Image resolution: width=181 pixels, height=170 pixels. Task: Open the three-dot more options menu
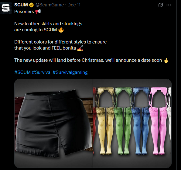pyautogui.click(x=169, y=5)
